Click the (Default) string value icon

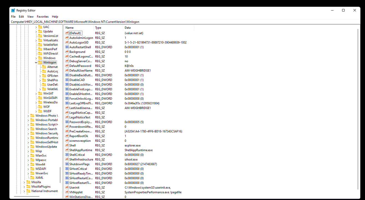67,33
